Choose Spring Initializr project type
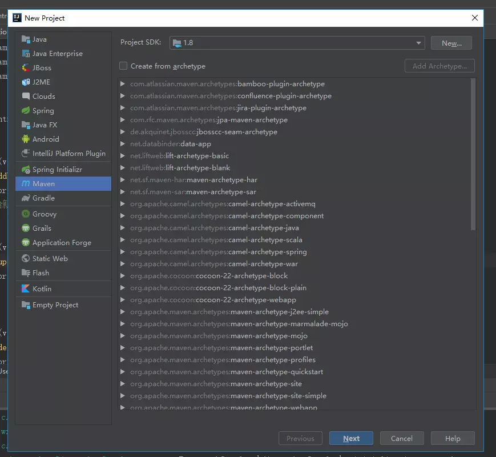The image size is (496, 457). (x=63, y=170)
